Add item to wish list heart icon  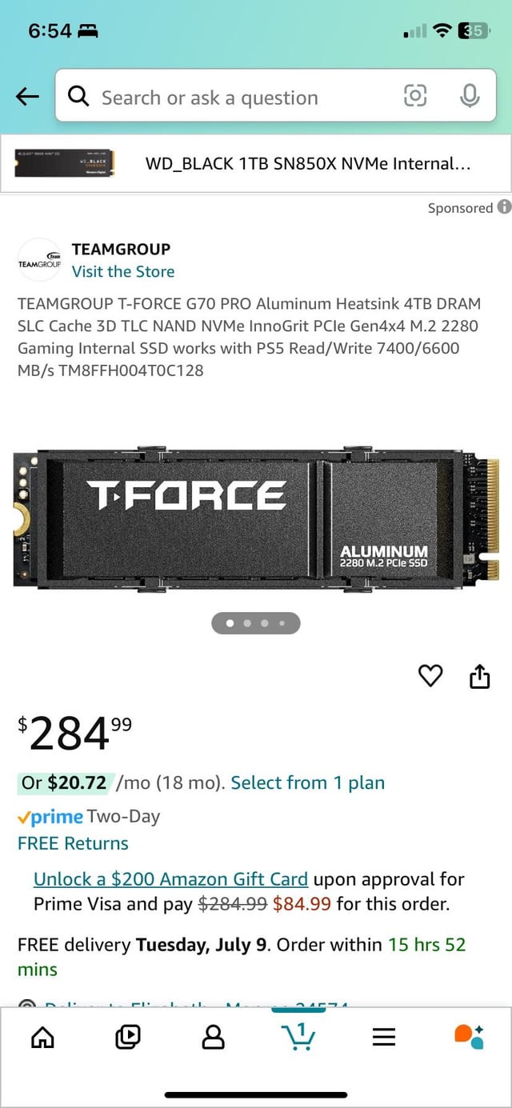pos(430,677)
